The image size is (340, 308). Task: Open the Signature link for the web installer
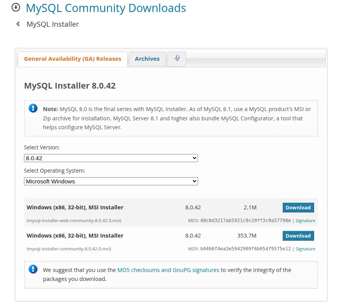pos(305,220)
